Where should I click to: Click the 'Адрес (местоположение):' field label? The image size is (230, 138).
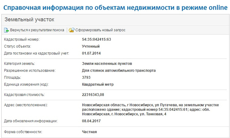(x=26, y=105)
